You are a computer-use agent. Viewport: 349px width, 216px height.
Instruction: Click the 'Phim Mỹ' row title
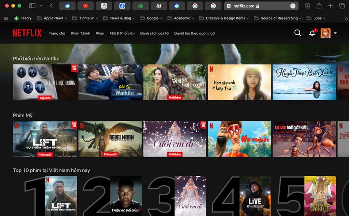click(x=23, y=115)
